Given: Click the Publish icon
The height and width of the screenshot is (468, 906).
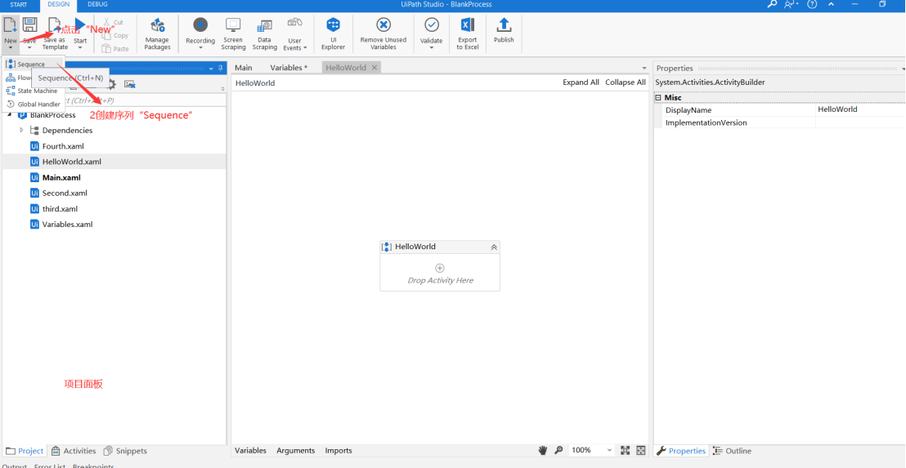Looking at the screenshot, I should (504, 25).
